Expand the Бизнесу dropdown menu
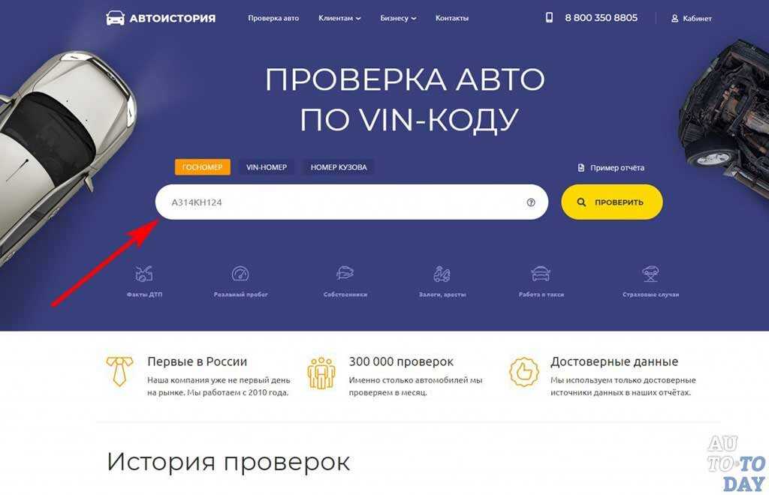The width and height of the screenshot is (769, 495). pos(398,18)
